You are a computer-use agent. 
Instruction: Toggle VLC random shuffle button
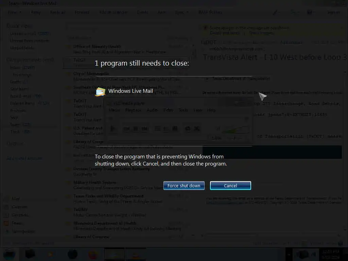tap(197, 128)
